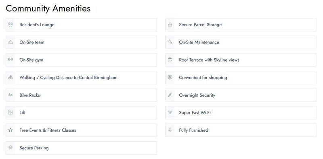Select the cyclist icon beside Walking / Cycling Distance
The width and height of the screenshot is (323, 159).
(x=10, y=77)
